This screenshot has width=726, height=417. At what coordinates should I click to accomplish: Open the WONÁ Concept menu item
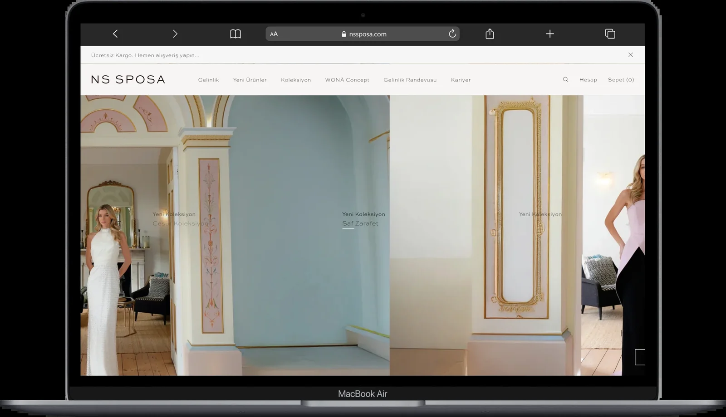347,80
